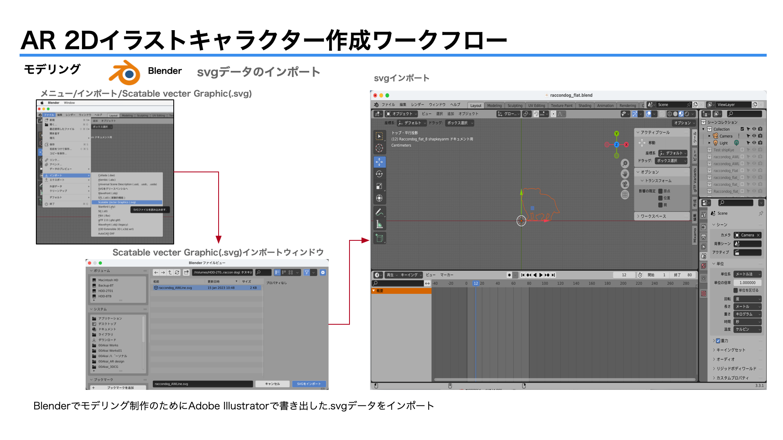Click refresh icon in Blender file view
This screenshot has height=440, width=783.
click(x=177, y=273)
